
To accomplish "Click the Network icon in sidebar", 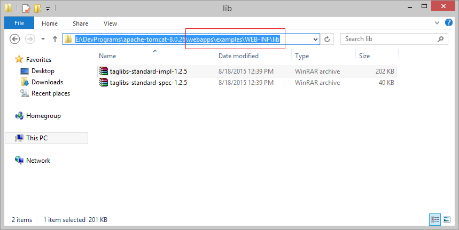I will 19,160.
